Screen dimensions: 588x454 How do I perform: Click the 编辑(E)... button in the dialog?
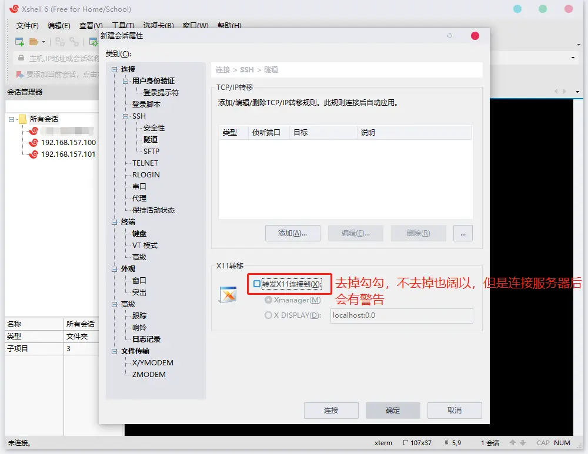tap(356, 233)
